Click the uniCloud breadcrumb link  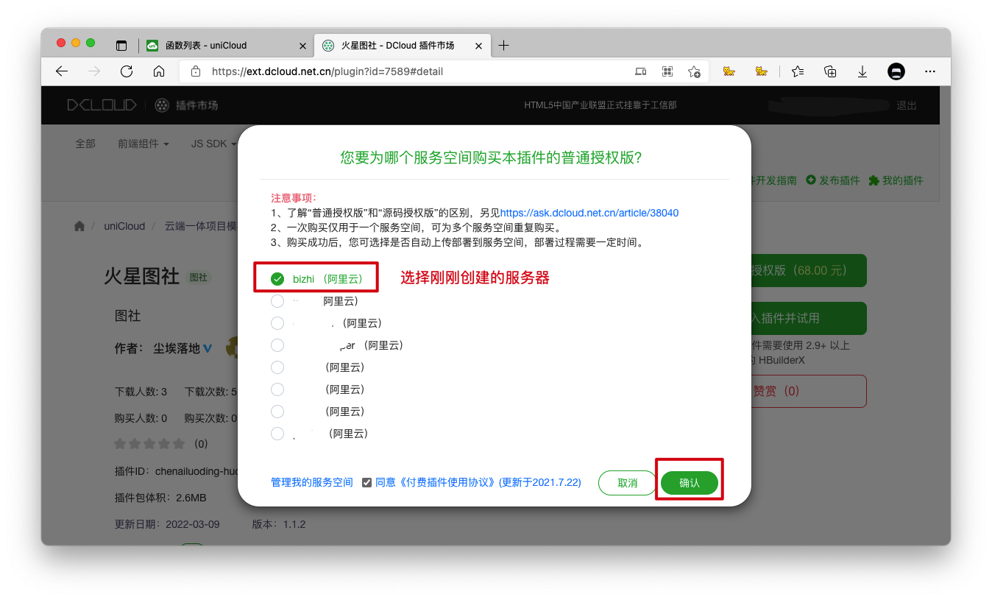click(124, 226)
